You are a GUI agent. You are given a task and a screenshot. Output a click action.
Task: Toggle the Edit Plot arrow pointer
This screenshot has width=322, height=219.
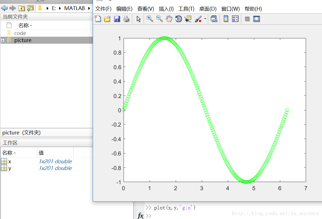point(138,19)
